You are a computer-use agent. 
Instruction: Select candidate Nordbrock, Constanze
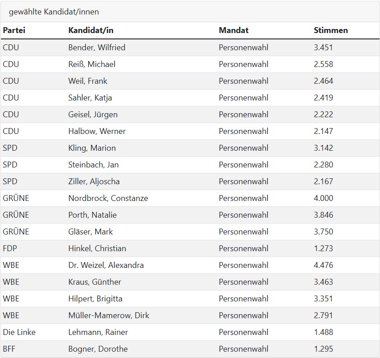(x=108, y=198)
